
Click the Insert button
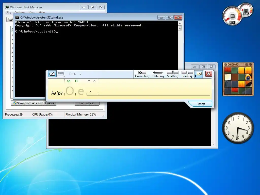[201, 104]
